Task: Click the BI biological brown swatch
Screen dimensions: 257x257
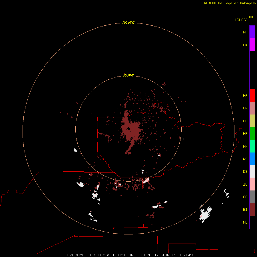Action: (x=252, y=210)
